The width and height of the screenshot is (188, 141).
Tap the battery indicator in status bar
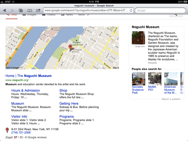point(185,2)
